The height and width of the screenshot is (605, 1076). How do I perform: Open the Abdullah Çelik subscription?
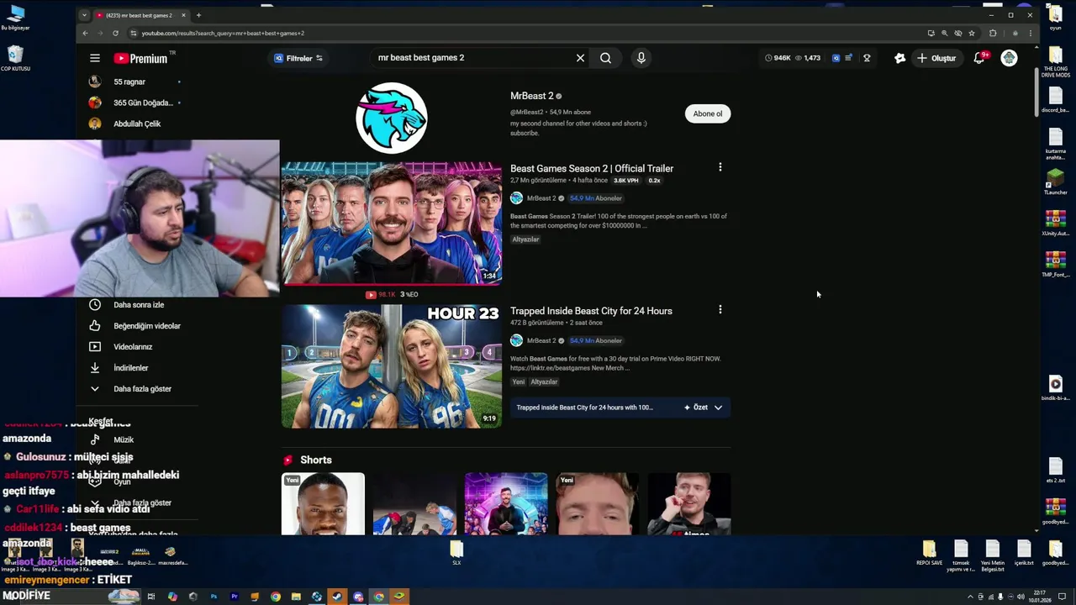tap(137, 124)
